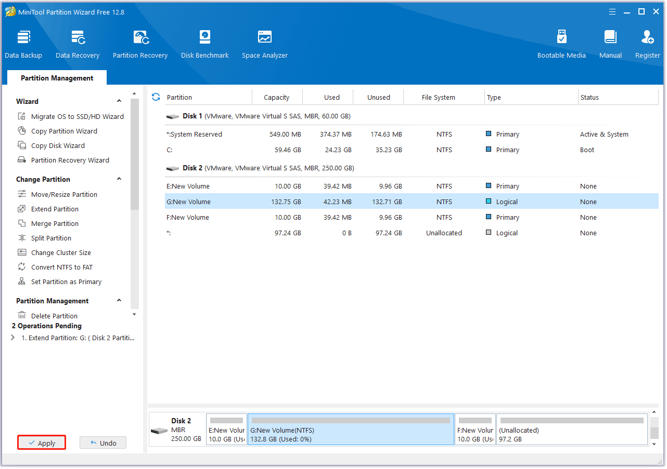The width and height of the screenshot is (667, 469).
Task: Sort by the Unused column header
Action: [379, 97]
